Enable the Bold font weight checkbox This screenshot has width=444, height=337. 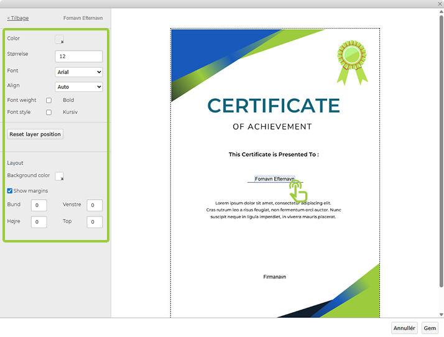(49, 100)
